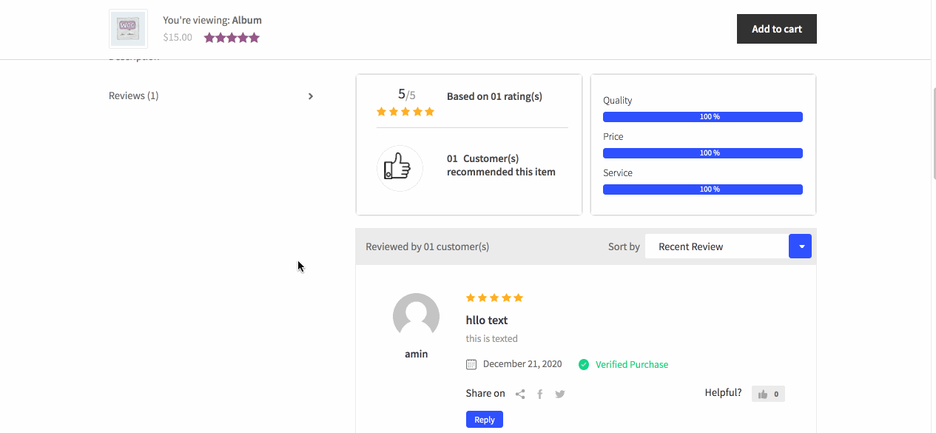Click the review's five-star rating

coord(494,298)
